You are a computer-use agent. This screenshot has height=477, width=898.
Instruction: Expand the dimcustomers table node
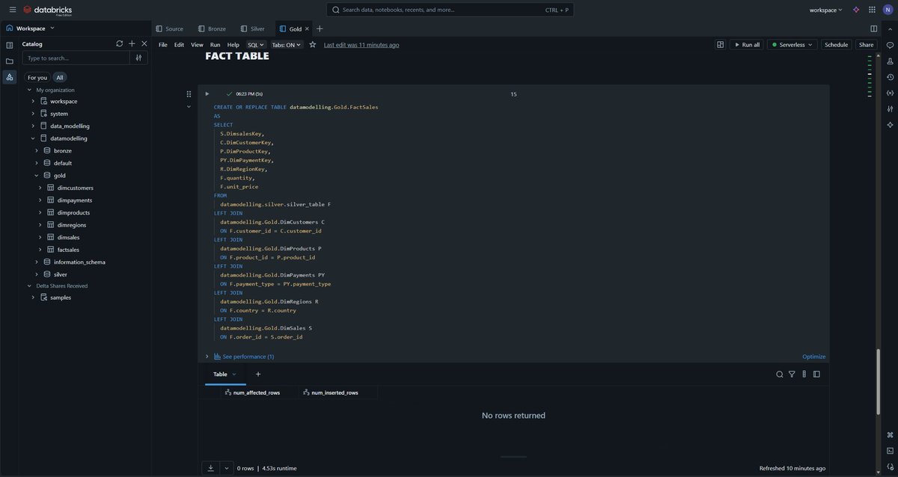coord(40,188)
